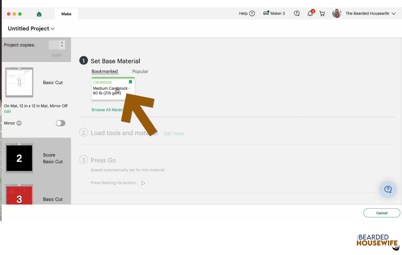Select the Maker 3 machine icon

coord(266,13)
